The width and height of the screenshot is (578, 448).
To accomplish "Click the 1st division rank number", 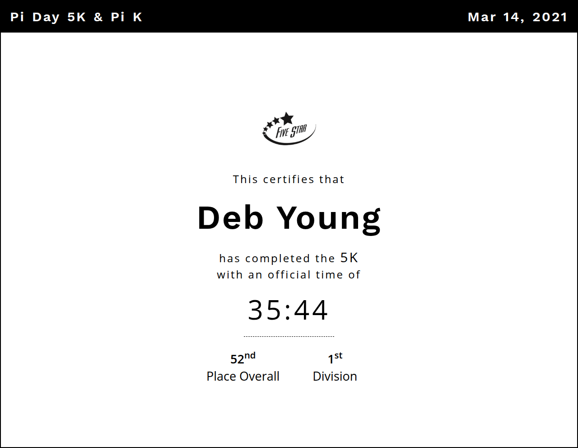I will (x=331, y=359).
